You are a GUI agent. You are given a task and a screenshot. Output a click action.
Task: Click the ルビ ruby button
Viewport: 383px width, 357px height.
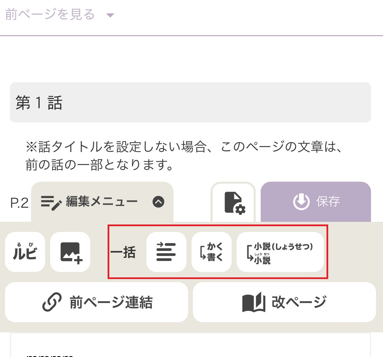click(25, 252)
